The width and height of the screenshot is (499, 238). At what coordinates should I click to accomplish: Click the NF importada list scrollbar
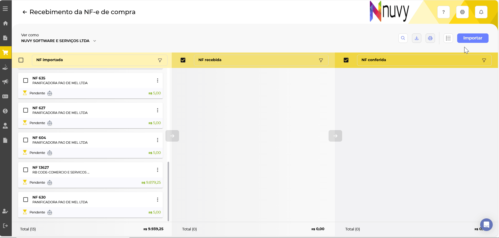[168, 191]
